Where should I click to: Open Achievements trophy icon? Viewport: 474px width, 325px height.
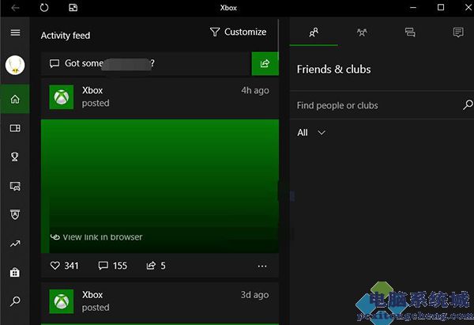pyautogui.click(x=15, y=157)
